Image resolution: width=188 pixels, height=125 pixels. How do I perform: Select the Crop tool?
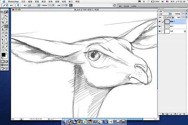(3, 22)
